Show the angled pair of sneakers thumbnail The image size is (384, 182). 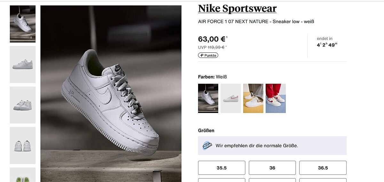(23, 105)
